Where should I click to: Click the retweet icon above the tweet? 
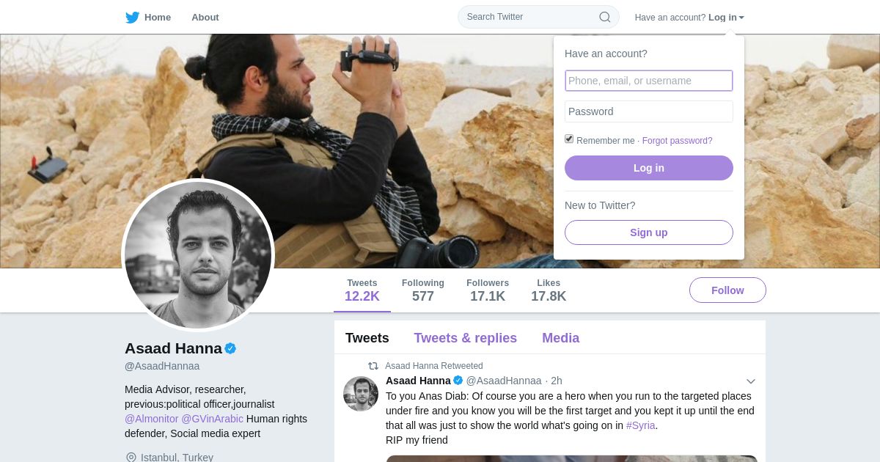point(373,366)
